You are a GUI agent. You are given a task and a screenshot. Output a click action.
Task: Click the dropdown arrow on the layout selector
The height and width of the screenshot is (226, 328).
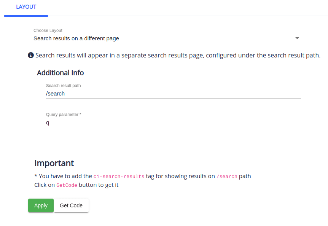[x=297, y=38]
